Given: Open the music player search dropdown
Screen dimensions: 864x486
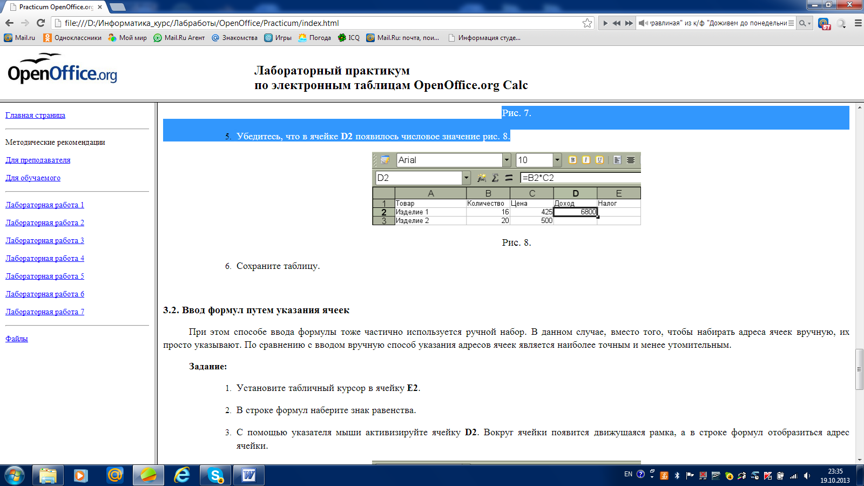Looking at the screenshot, I should click(805, 23).
